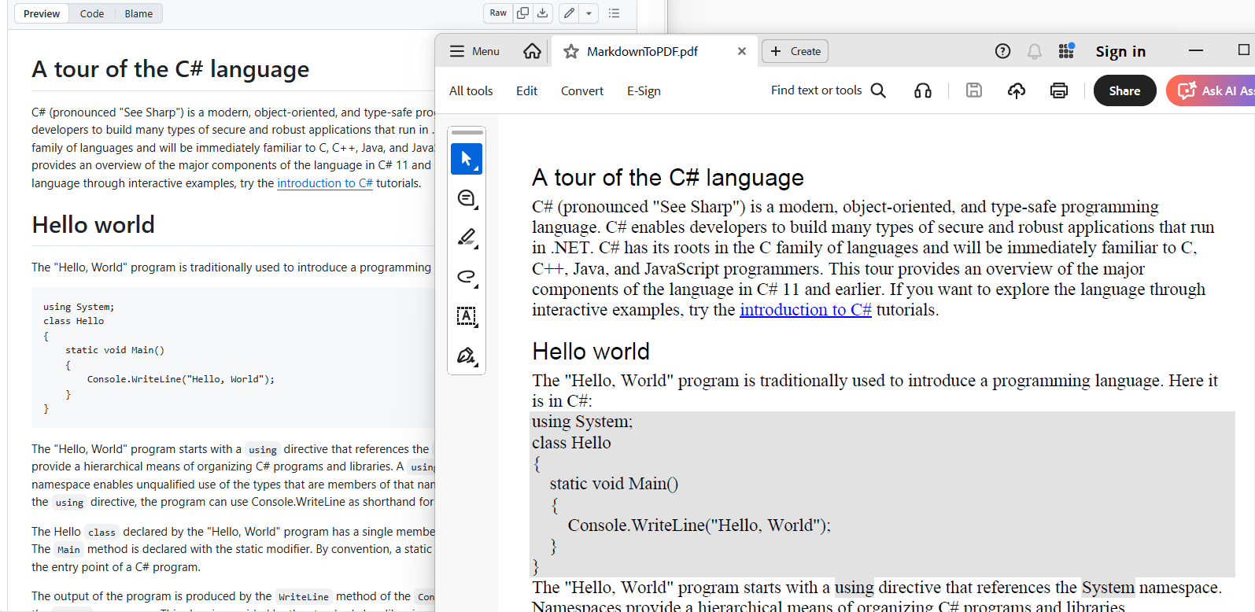Click the Share button
The height and width of the screenshot is (612, 1255).
(x=1124, y=90)
